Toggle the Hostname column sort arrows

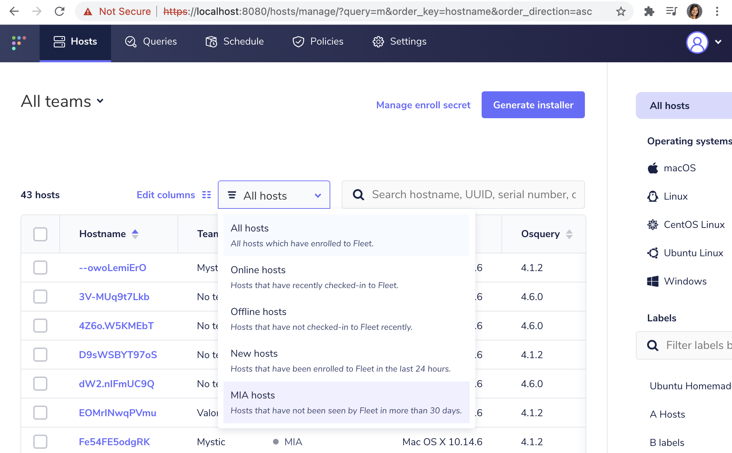[136, 234]
